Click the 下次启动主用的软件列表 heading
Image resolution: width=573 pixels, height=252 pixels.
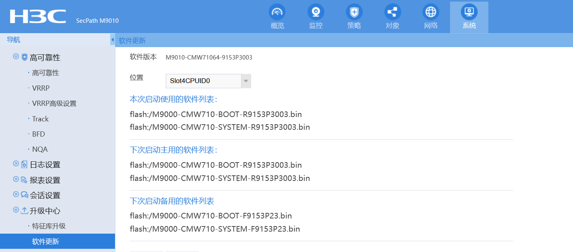[x=173, y=150]
